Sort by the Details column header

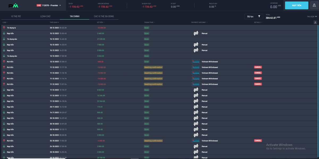click(x=258, y=22)
